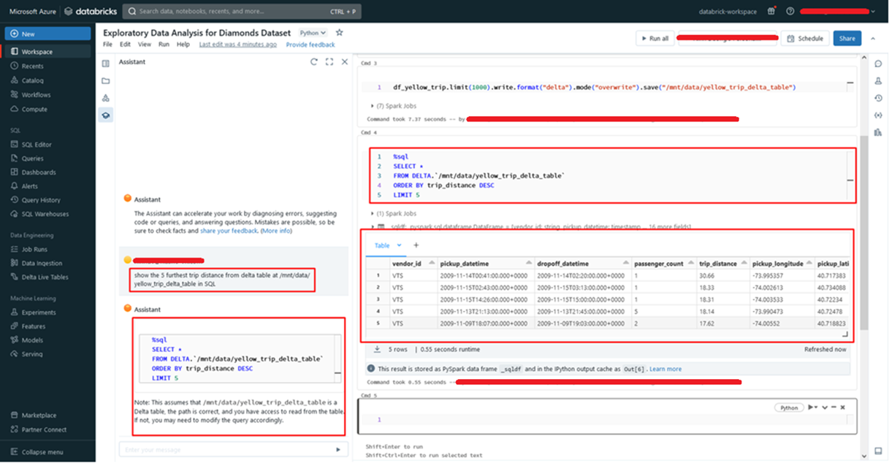Toggle the notebook table of contents panel

click(106, 64)
